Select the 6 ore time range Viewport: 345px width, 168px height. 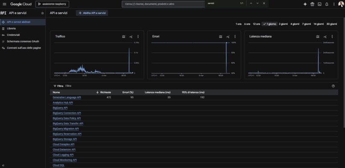[x=247, y=24]
